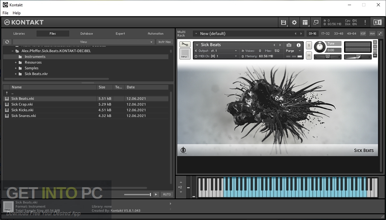Select rack page 01-16
This screenshot has height=220, width=386.
point(313,33)
